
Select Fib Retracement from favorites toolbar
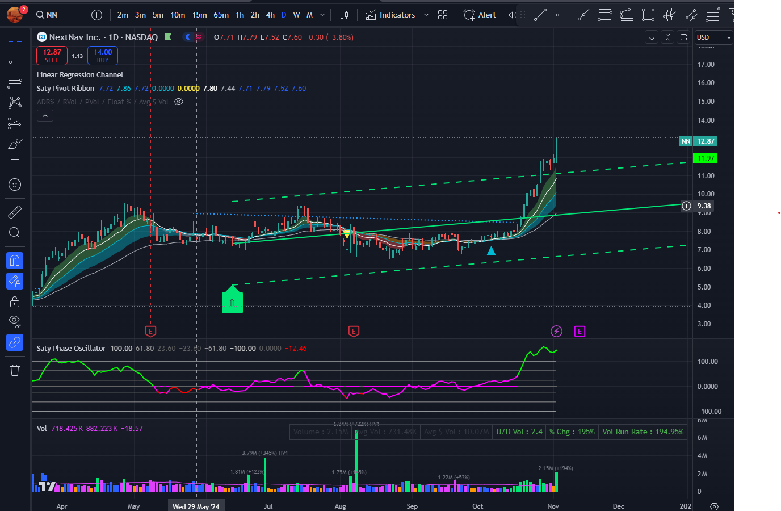point(605,15)
